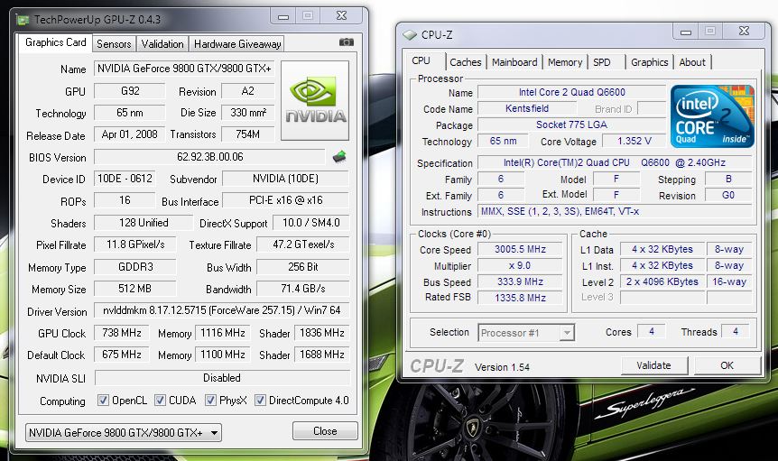The image size is (778, 461).
Task: Click the Shaders value 128 Unified
Action: point(144,223)
